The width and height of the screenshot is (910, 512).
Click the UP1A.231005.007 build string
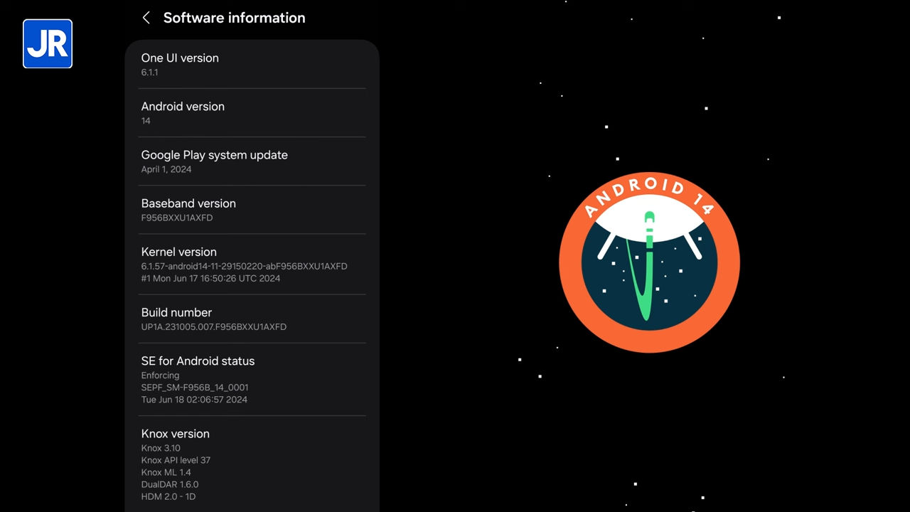click(213, 327)
